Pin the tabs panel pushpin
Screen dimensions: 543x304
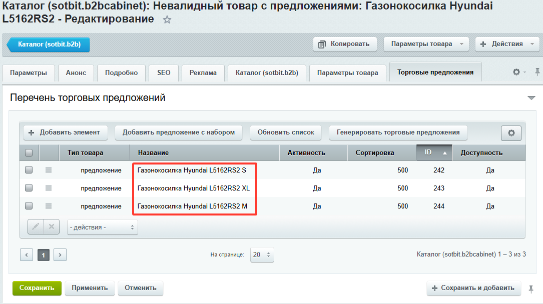point(537,72)
